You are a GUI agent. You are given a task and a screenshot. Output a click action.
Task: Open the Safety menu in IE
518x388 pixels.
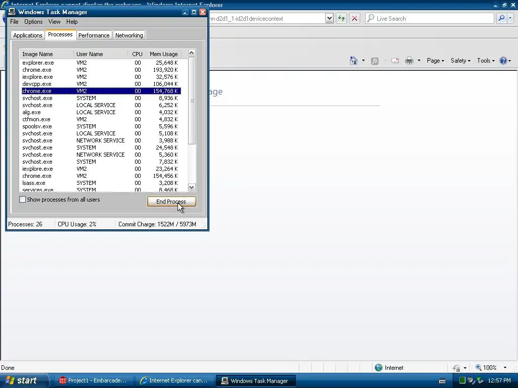click(x=460, y=61)
